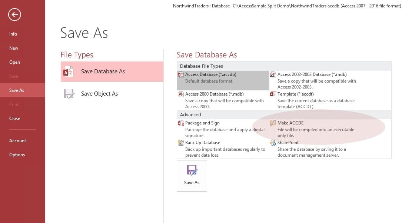Select the Package and Sign option
The height and width of the screenshot is (223, 402).
(223, 129)
